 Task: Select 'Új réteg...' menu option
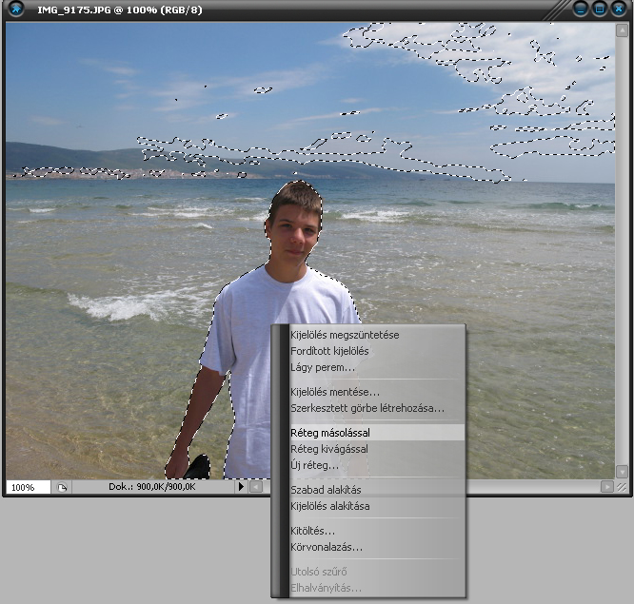[314, 465]
